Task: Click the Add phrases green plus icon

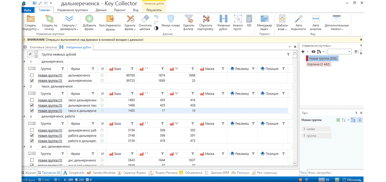Action: (x=89, y=19)
